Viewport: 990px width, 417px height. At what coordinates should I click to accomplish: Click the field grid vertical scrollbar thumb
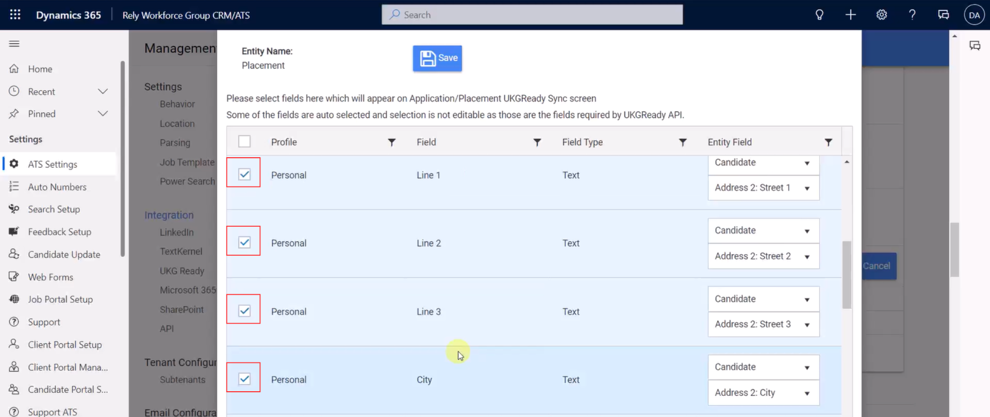(x=847, y=275)
